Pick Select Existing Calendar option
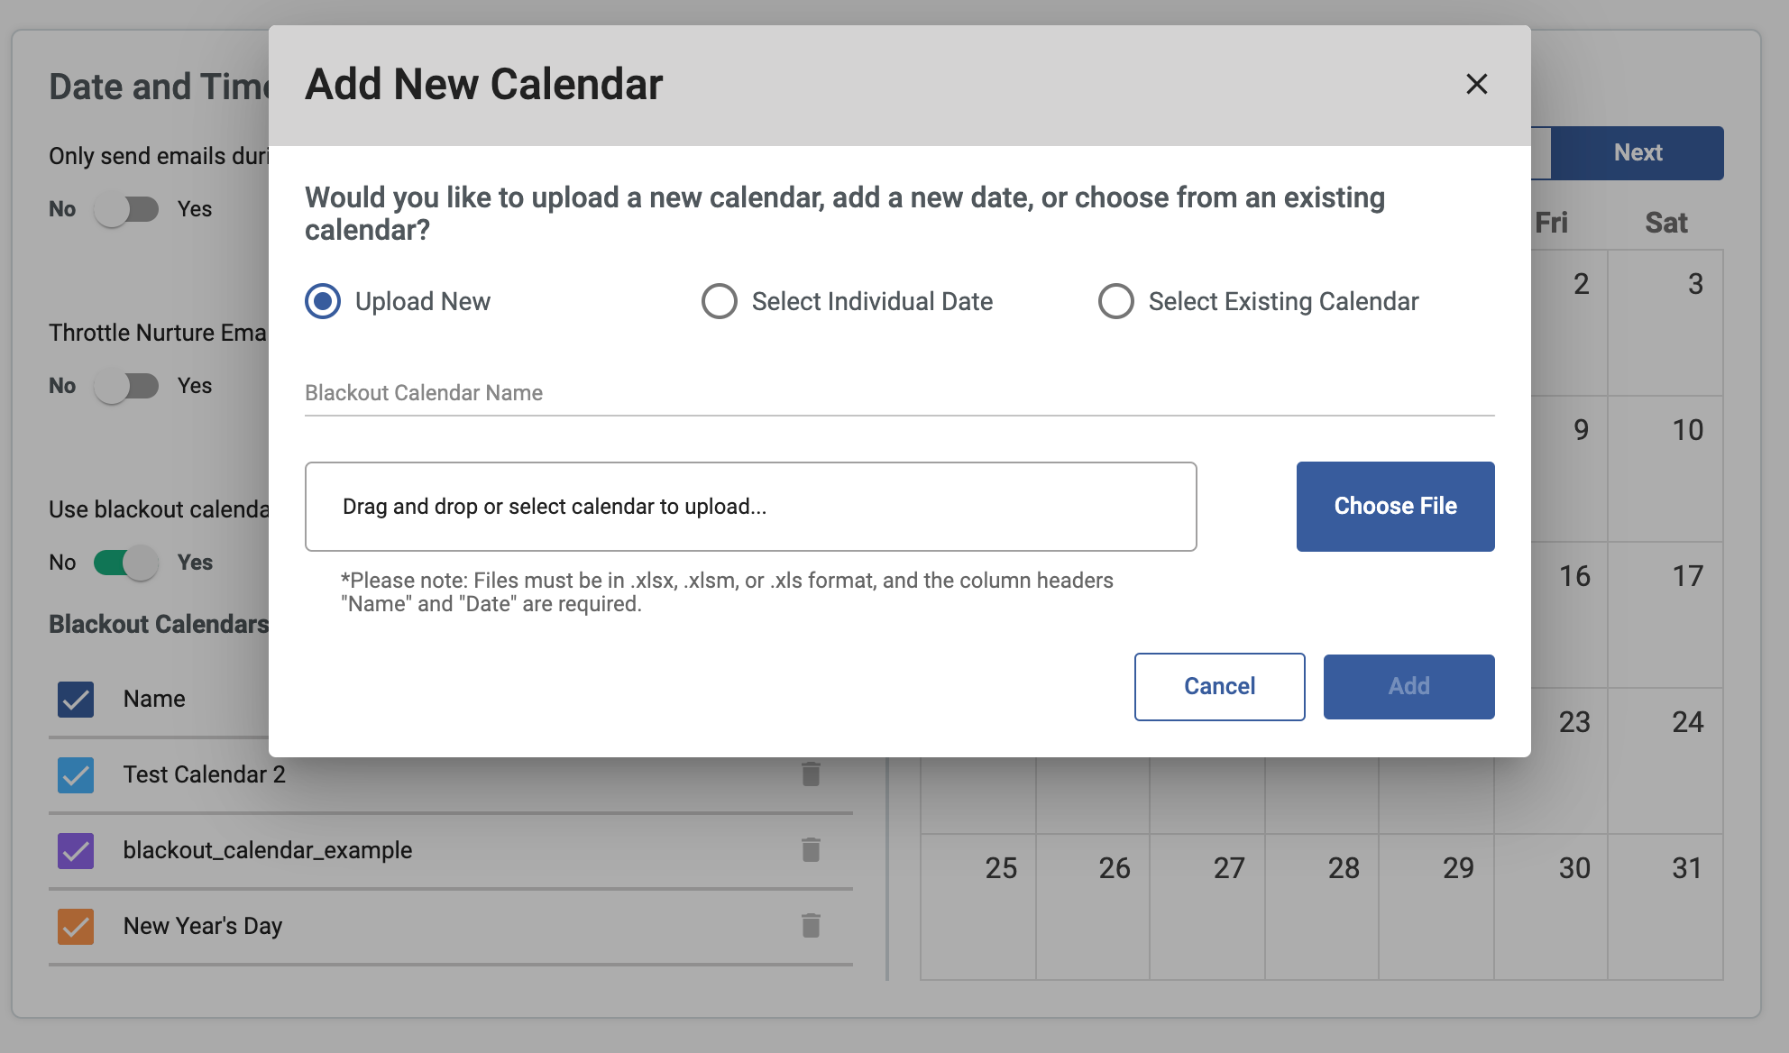Image resolution: width=1789 pixels, height=1053 pixels. coord(1115,301)
